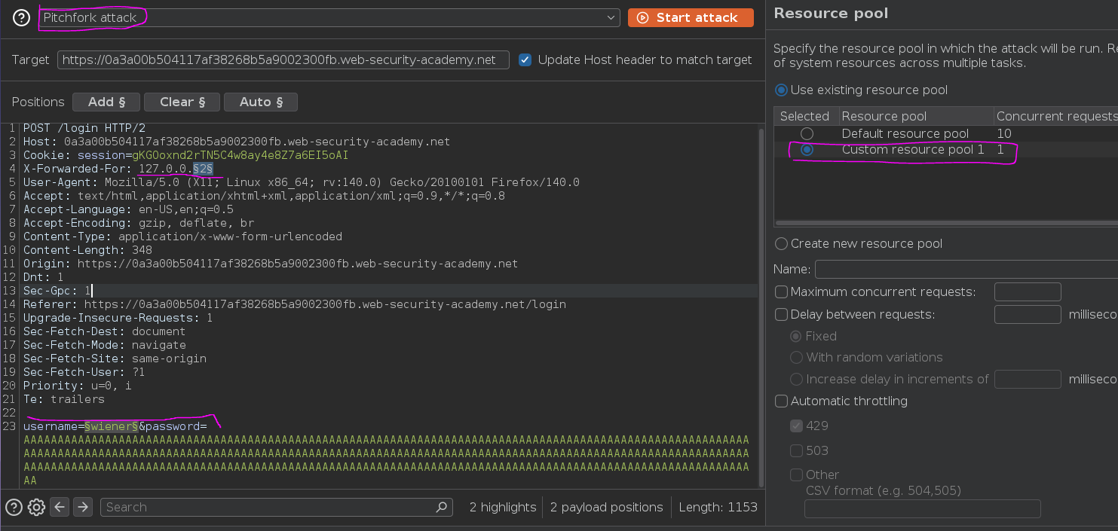The height and width of the screenshot is (531, 1118).
Task: Click the 2 payload positions status text
Action: pos(606,507)
